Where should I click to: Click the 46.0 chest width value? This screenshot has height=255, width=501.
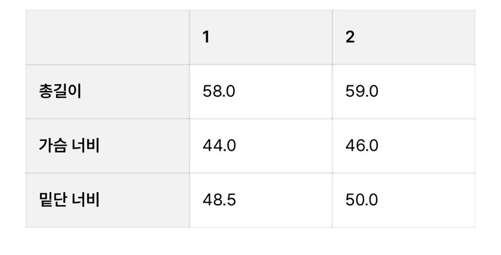tap(362, 146)
